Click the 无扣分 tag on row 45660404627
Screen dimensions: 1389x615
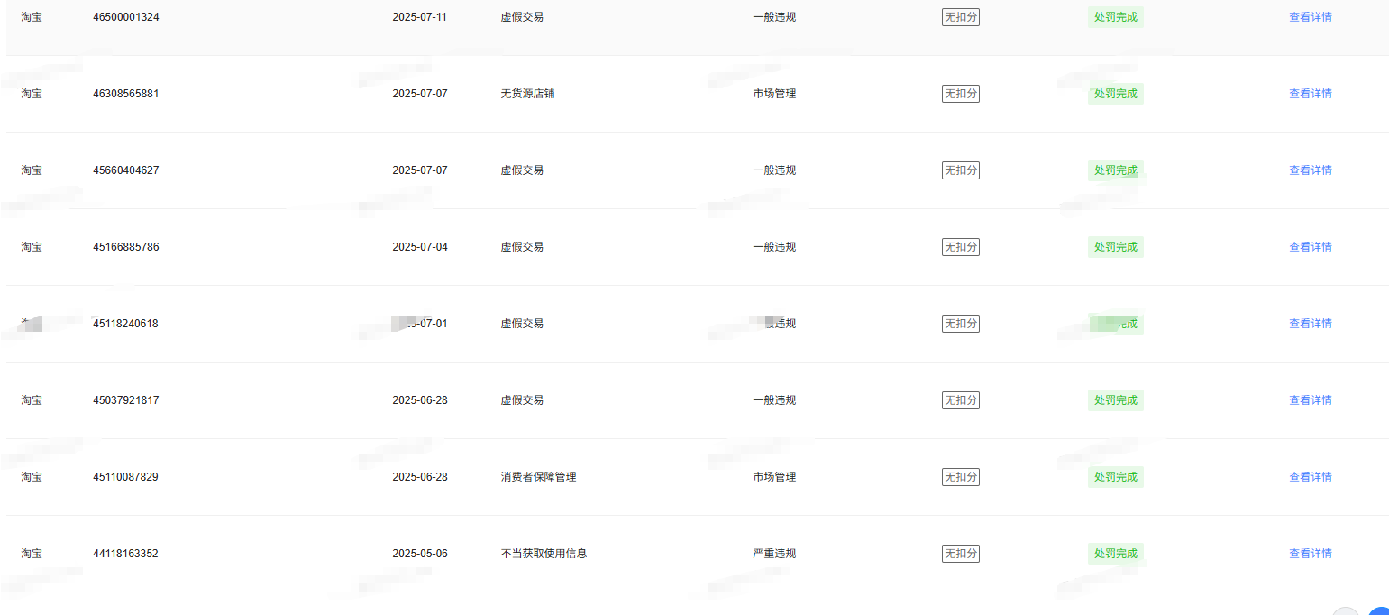click(960, 170)
